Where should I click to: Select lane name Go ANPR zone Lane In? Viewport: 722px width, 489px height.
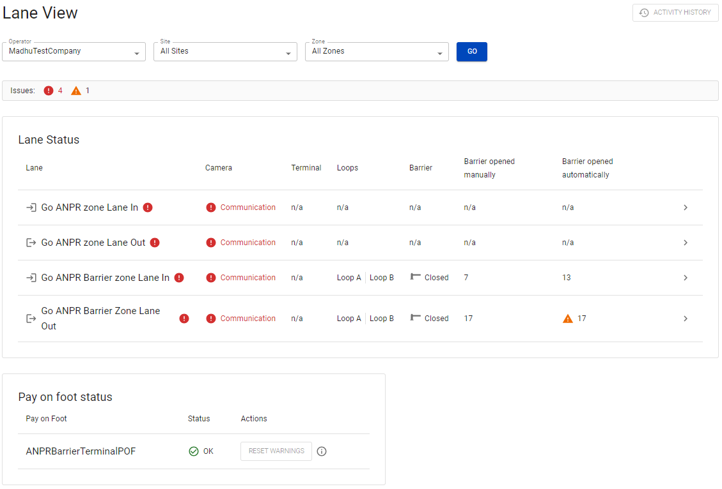90,207
